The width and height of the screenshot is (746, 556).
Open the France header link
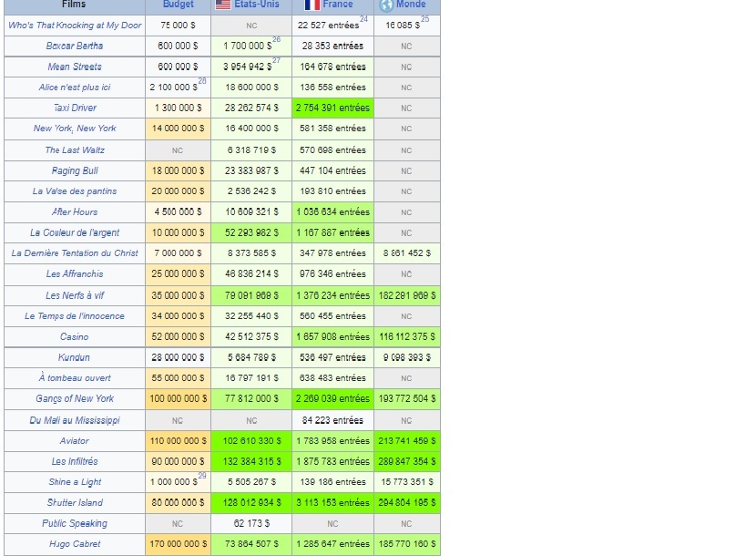point(338,5)
